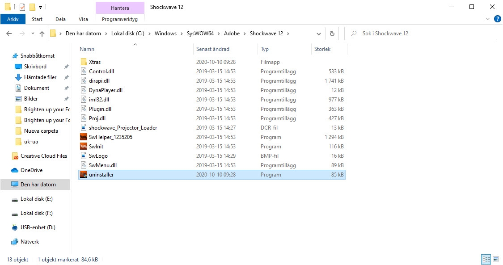Open Dokument folder in sidebar
This screenshot has height=265, width=503.
click(x=32, y=88)
